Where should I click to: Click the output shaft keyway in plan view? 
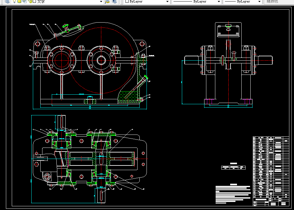tap(101, 195)
